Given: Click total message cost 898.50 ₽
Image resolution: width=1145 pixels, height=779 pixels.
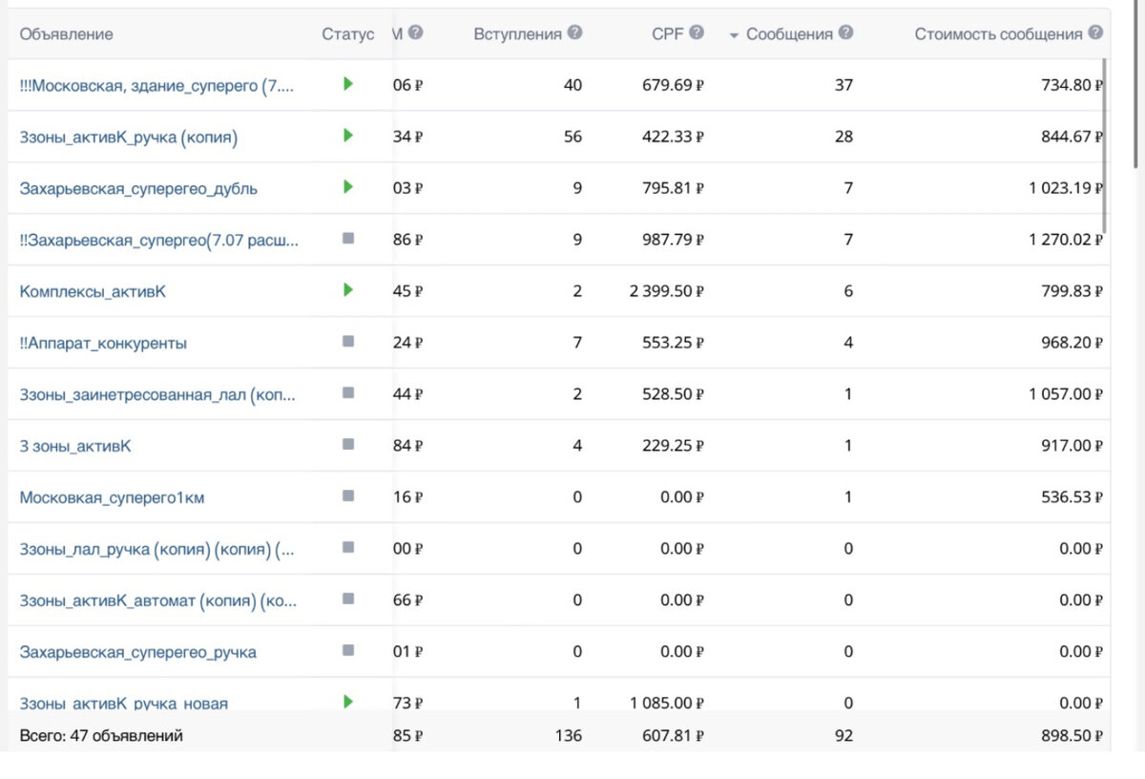Looking at the screenshot, I should tap(1072, 736).
